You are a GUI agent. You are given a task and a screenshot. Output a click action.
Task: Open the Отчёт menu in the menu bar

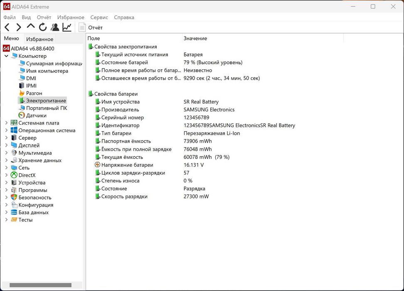coord(44,17)
